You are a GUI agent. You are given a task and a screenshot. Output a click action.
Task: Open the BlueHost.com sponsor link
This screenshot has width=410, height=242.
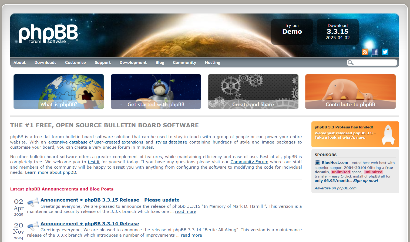click(335, 162)
